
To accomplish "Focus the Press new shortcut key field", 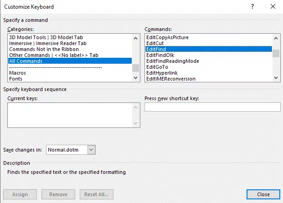I will point(212,107).
